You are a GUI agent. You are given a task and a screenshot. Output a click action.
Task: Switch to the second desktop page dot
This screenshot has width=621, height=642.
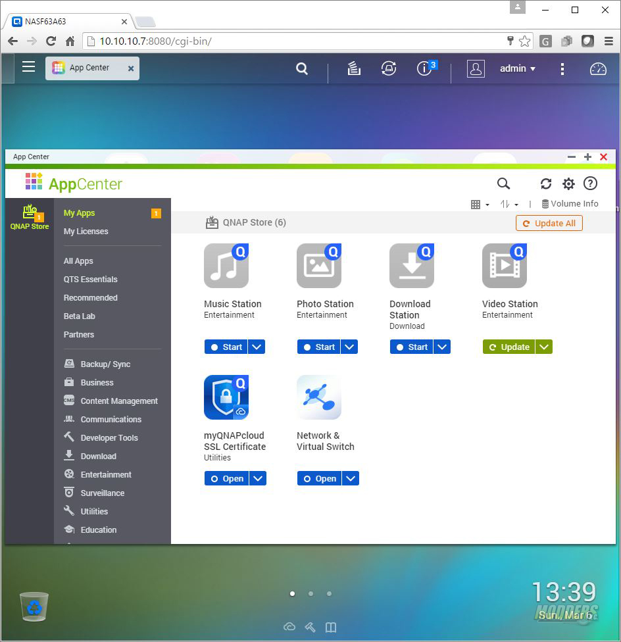point(310,594)
